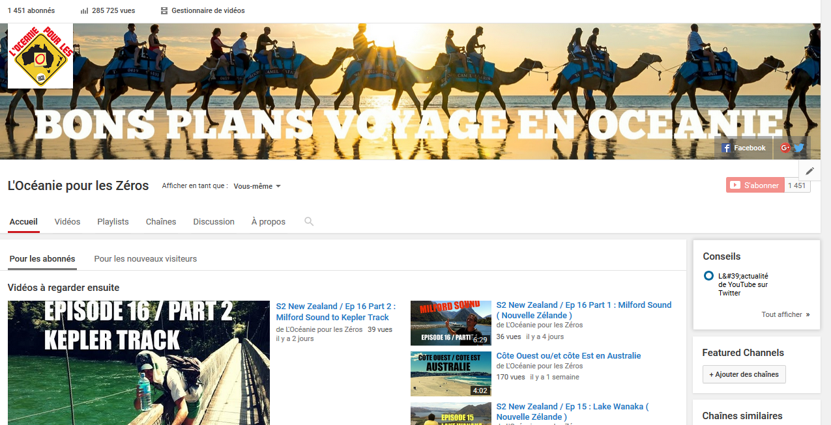The width and height of the screenshot is (831, 425).
Task: Click the Gestionnaire de vidéos icon
Action: click(164, 11)
